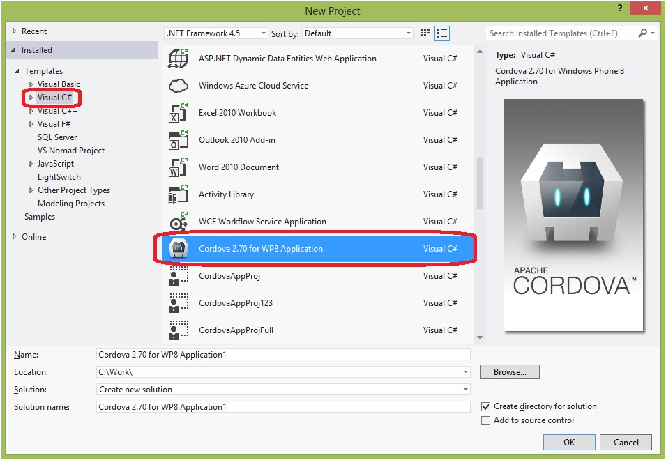Image resolution: width=666 pixels, height=460 pixels.
Task: Expand the Visual Basic node arrow
Action: (x=31, y=84)
